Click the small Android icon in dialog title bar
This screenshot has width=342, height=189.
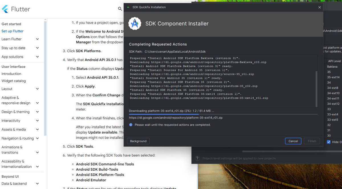pyautogui.click(x=128, y=7)
